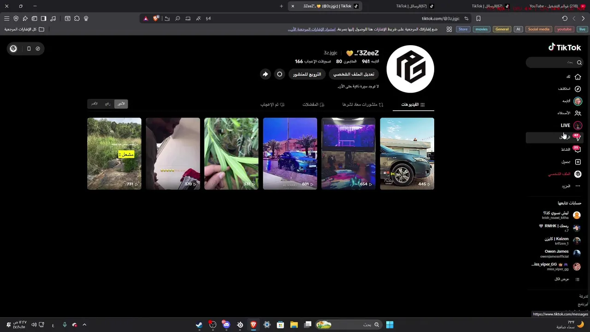Open the video with 654 views
Screen dimensions: 590x332
(x=348, y=154)
